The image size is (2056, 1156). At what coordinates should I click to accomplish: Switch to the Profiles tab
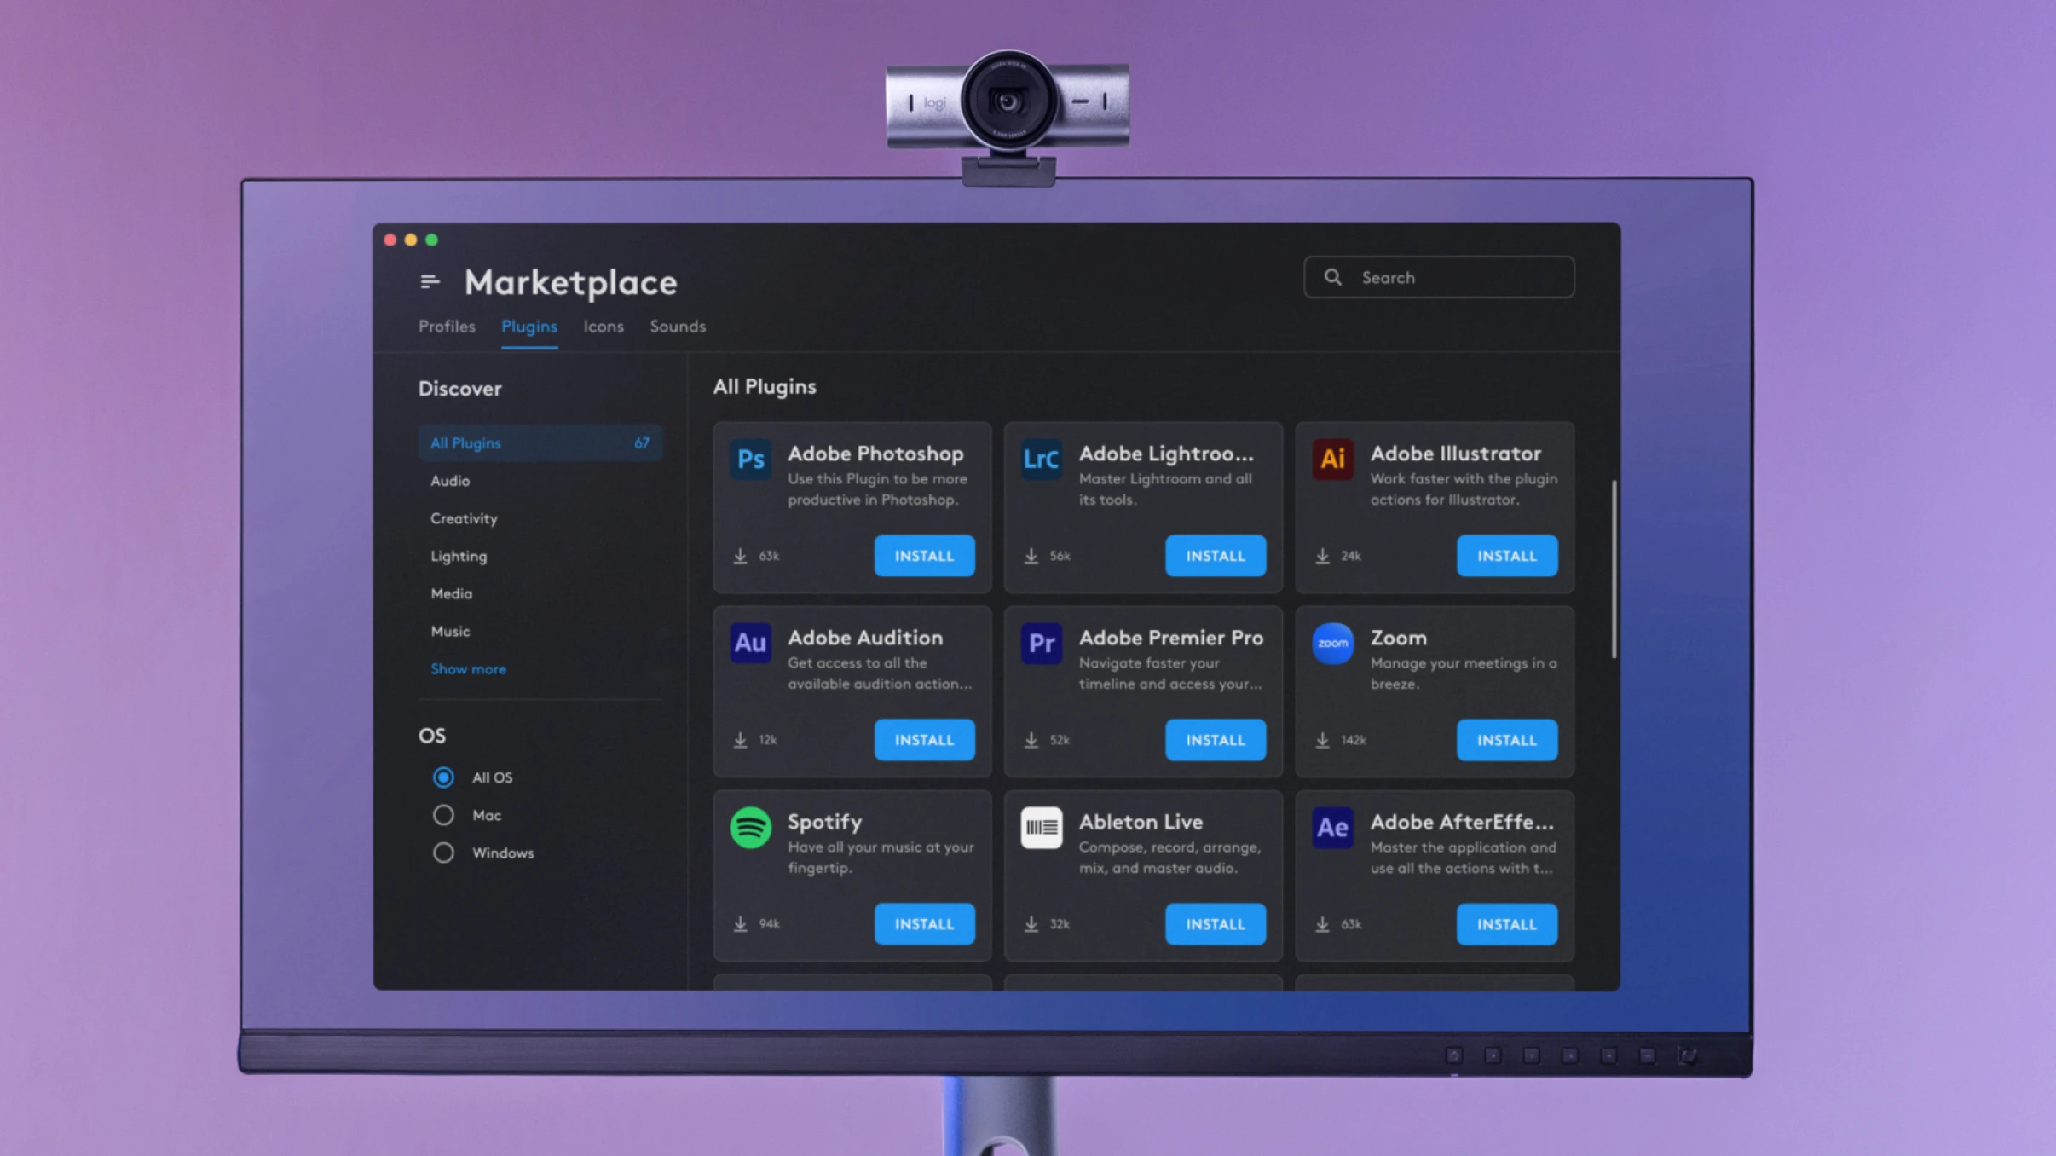[x=447, y=327]
